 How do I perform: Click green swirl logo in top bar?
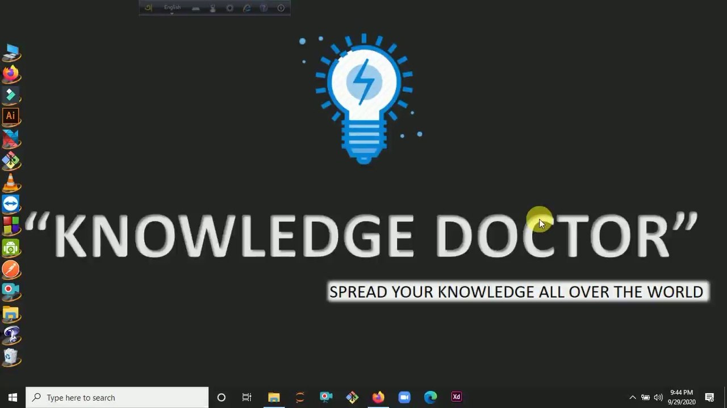tap(148, 8)
